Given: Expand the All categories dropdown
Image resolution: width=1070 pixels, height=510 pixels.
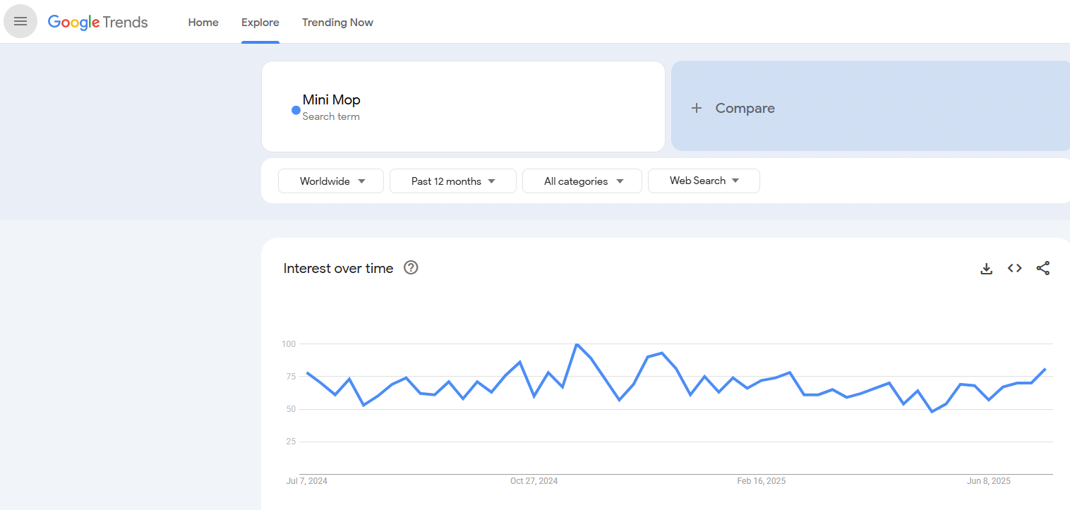Looking at the screenshot, I should coord(582,181).
